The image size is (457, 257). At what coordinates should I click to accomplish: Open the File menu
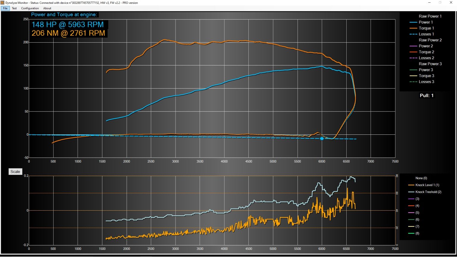5,8
